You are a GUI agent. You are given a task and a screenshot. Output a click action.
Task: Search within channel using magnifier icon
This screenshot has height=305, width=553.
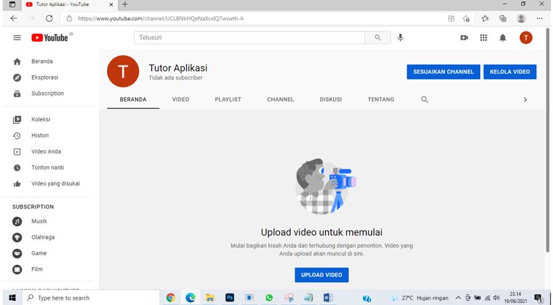tap(425, 100)
